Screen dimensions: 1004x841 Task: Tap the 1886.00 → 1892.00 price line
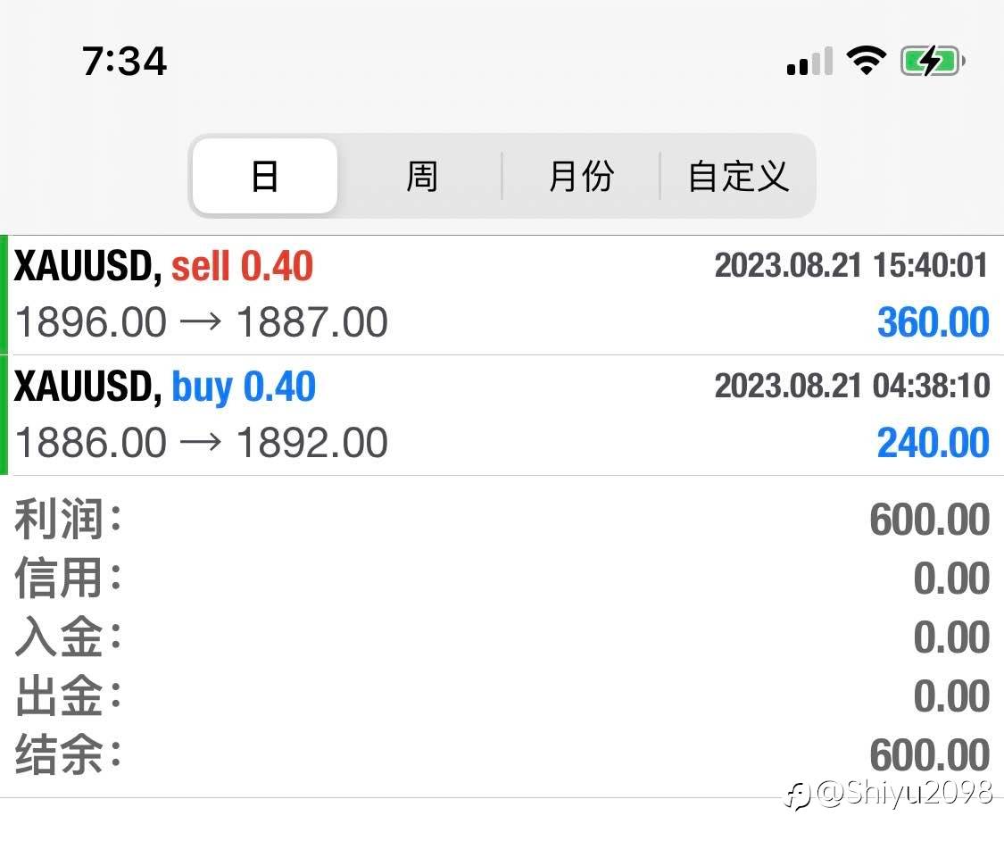tap(202, 443)
